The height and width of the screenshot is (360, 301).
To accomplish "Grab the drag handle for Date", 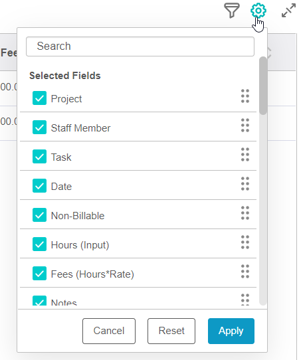I will 245,183.
